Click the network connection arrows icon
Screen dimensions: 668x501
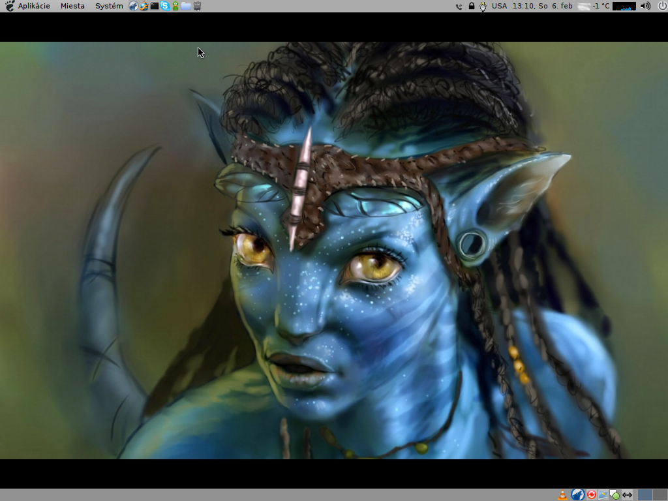point(627,495)
